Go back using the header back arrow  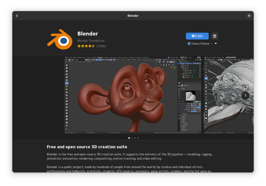pos(17,16)
